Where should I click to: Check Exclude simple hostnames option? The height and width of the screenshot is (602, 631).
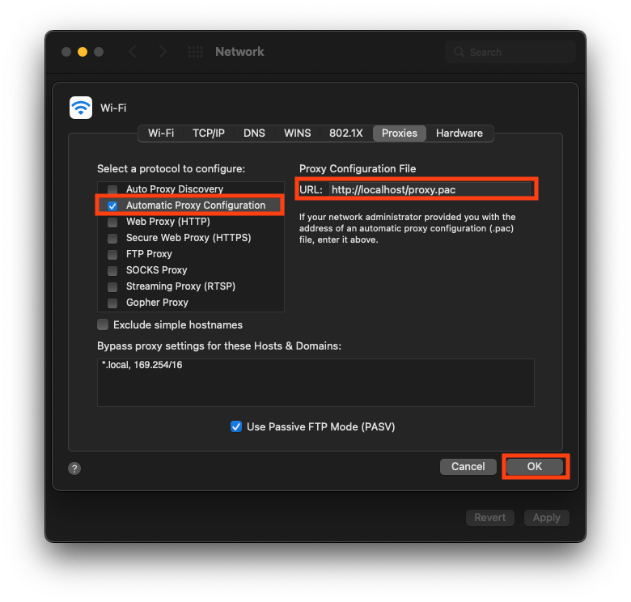[x=103, y=324]
